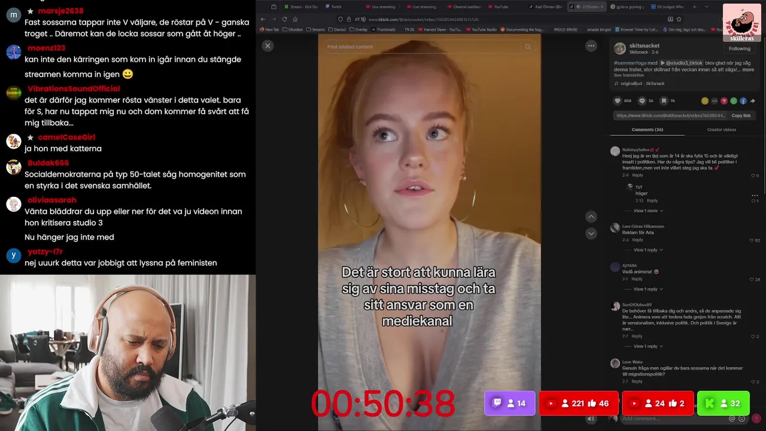Expand the caption with 'more'

click(748, 69)
